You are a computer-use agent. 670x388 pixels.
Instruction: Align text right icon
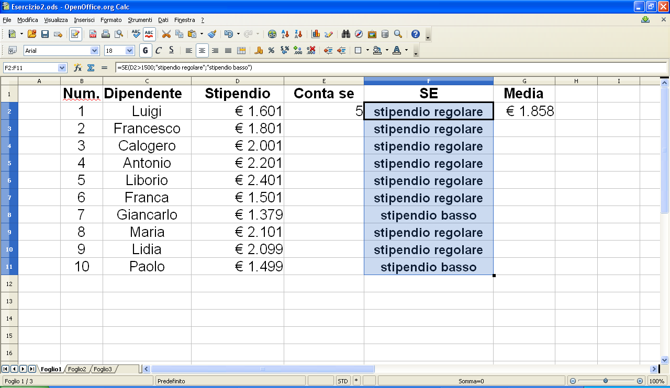215,50
